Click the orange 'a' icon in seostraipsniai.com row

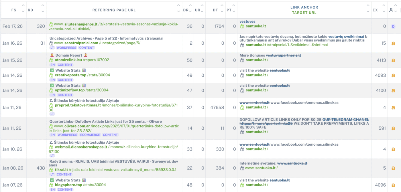coord(393,43)
